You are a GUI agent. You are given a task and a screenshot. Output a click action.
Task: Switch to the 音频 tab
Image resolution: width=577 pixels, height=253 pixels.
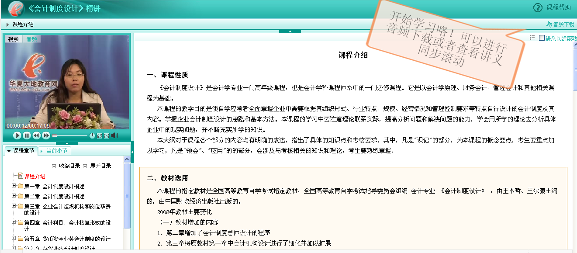coord(32,39)
